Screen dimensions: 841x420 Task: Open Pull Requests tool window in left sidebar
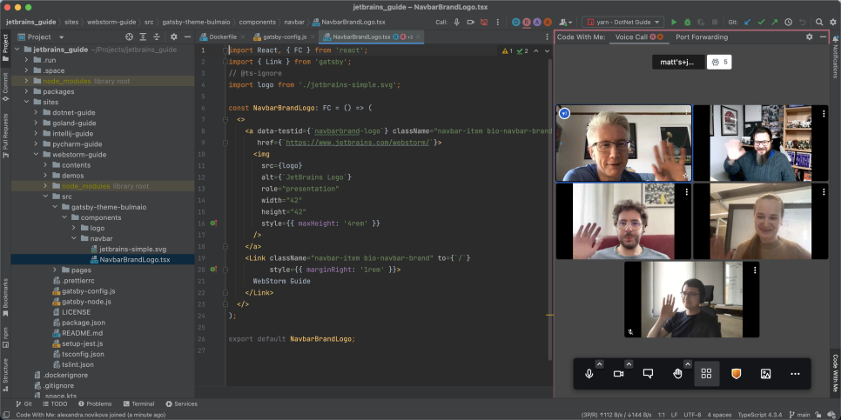pyautogui.click(x=5, y=136)
